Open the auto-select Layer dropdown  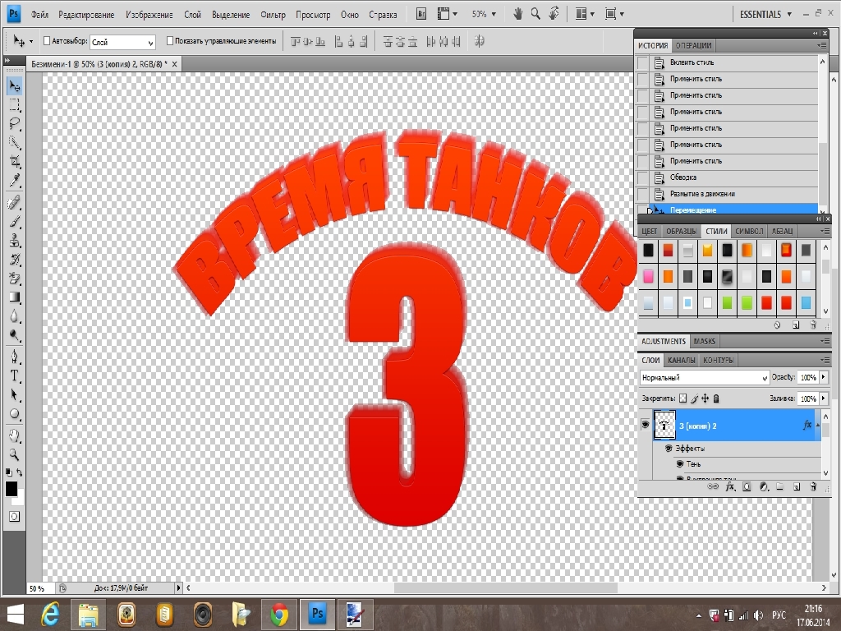point(122,42)
